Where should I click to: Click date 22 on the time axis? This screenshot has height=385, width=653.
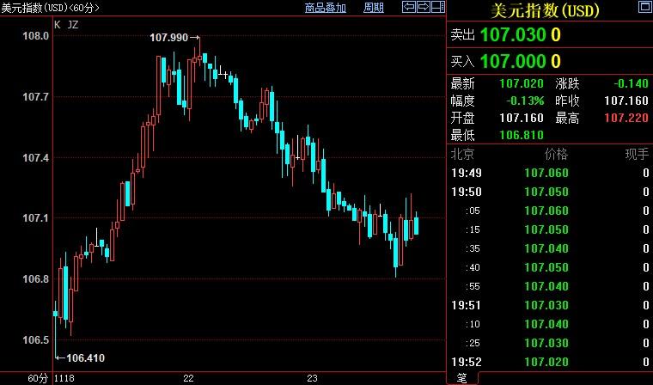[189, 378]
